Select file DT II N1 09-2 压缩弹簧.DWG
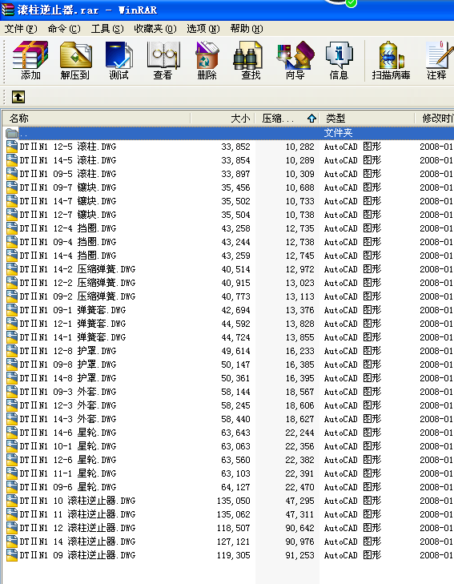The width and height of the screenshot is (454, 584). (78, 296)
